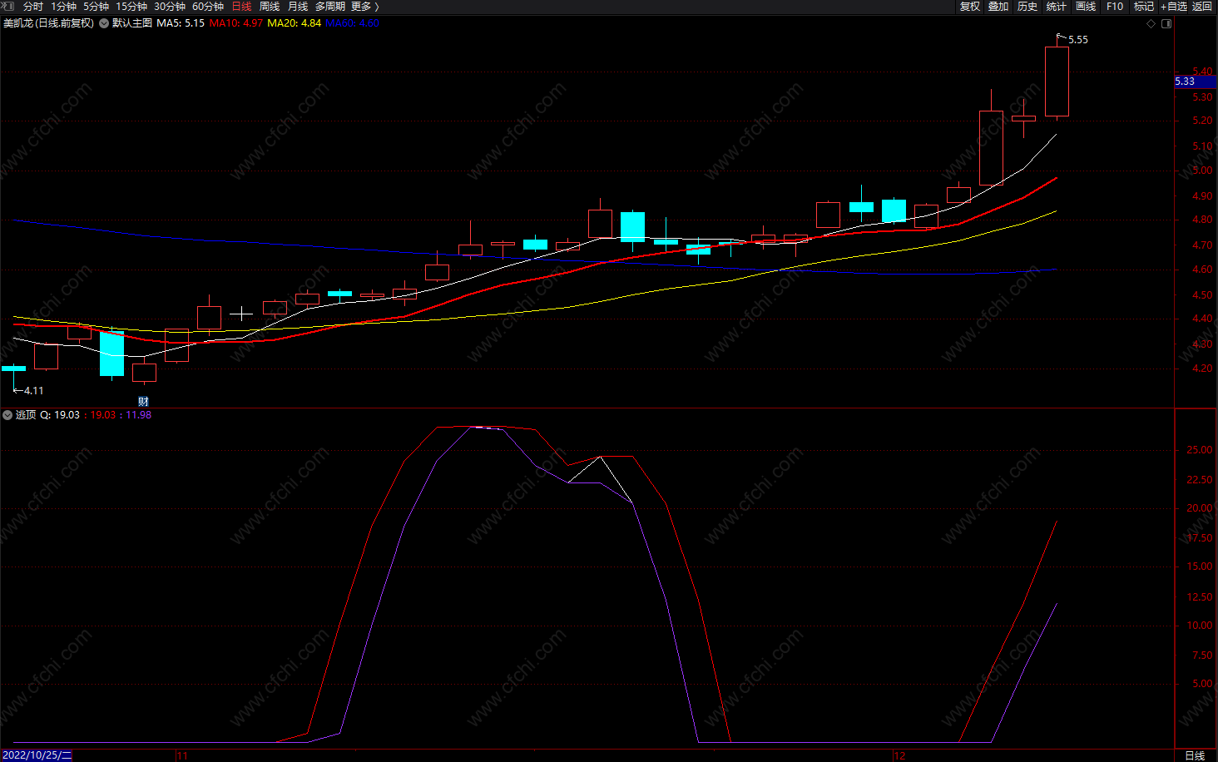
Task: Select the 15分钟 timeframe
Action: 131,6
